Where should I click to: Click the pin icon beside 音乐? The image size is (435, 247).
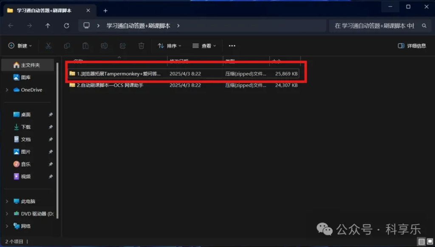point(51,164)
